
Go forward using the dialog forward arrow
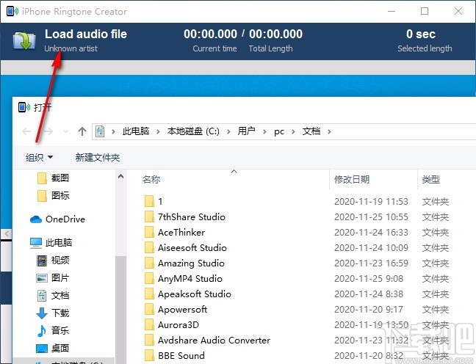click(48, 131)
